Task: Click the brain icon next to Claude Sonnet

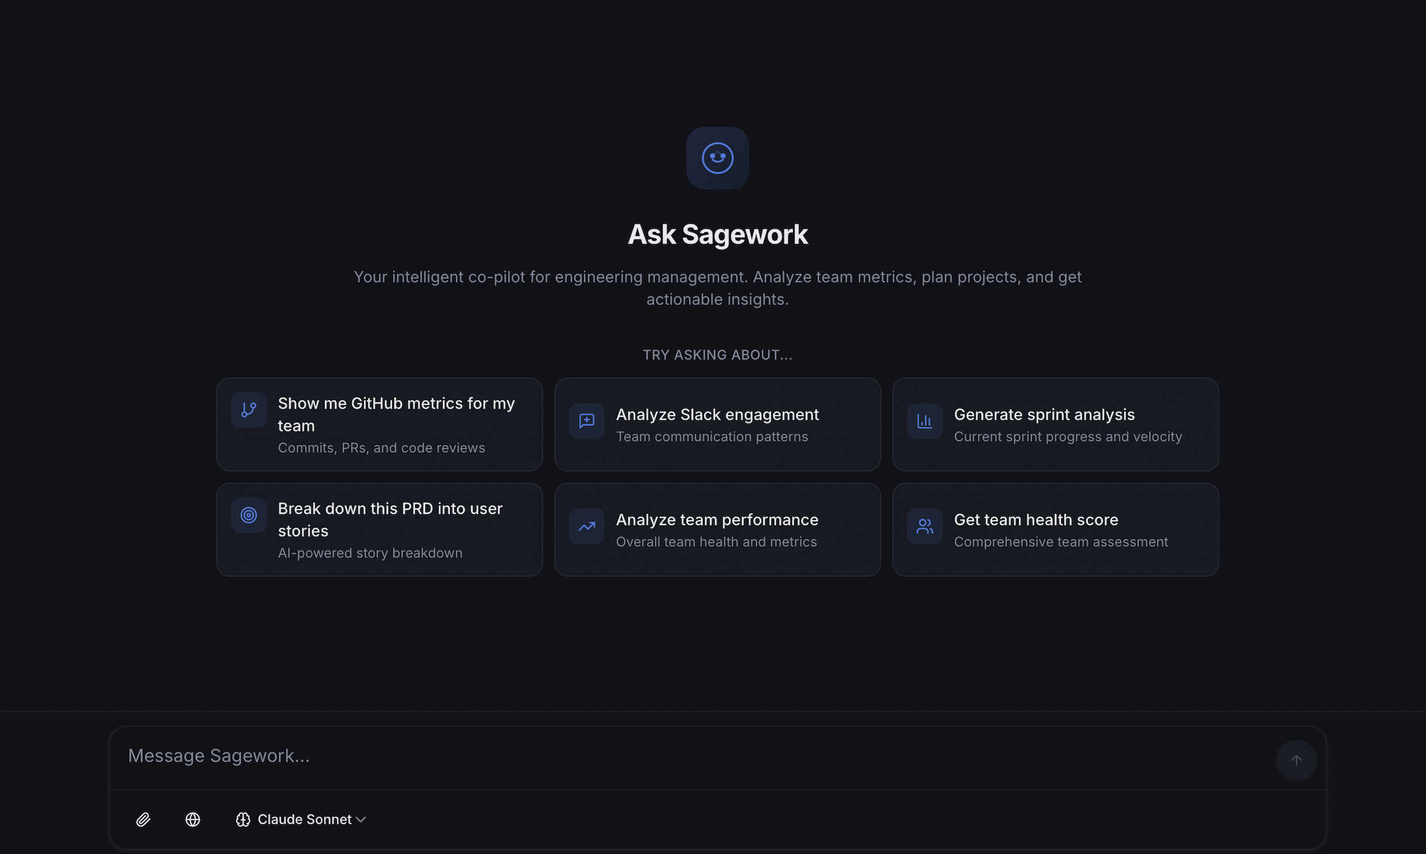Action: (x=243, y=819)
